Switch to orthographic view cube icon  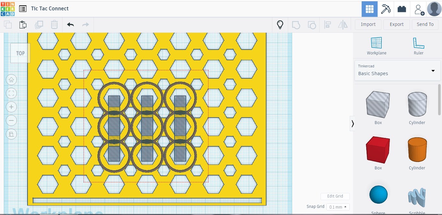coord(11,134)
